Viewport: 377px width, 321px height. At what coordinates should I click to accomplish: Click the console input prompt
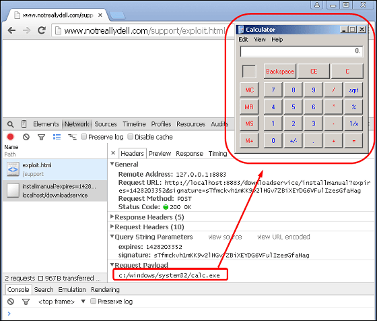[190, 314]
